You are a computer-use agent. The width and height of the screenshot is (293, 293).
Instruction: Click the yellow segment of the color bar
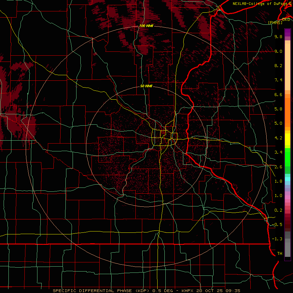pyautogui.click(x=287, y=139)
